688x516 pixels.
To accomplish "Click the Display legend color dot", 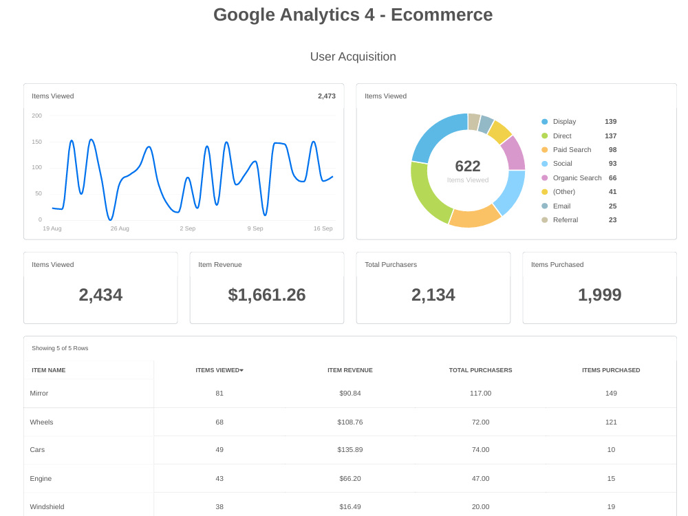I will [544, 122].
